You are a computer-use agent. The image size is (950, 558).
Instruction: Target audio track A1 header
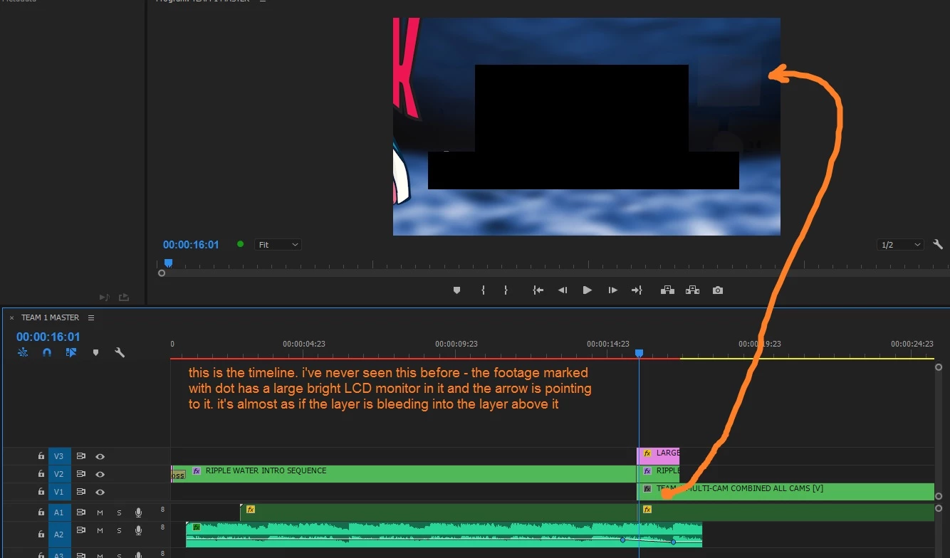(59, 512)
